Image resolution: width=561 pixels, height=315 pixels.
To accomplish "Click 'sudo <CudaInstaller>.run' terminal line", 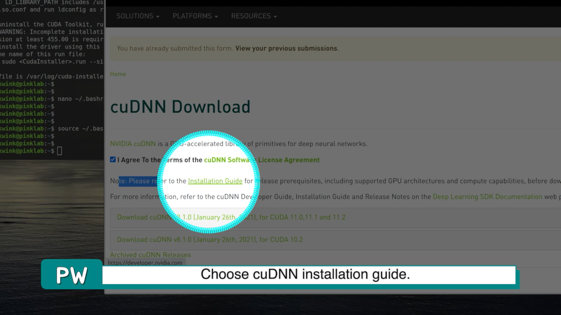I will pyautogui.click(x=52, y=62).
